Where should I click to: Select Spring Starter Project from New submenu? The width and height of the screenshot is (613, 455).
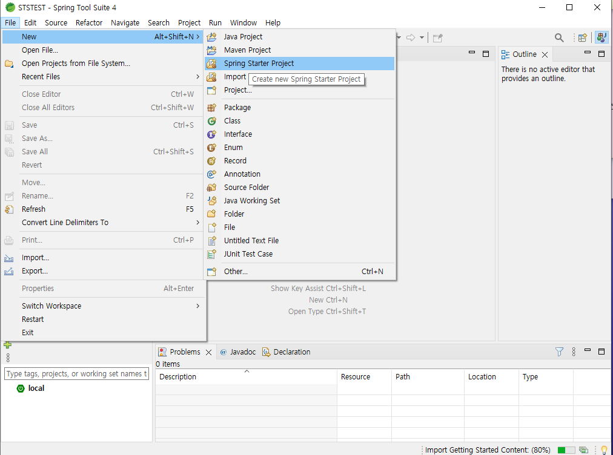click(x=299, y=64)
